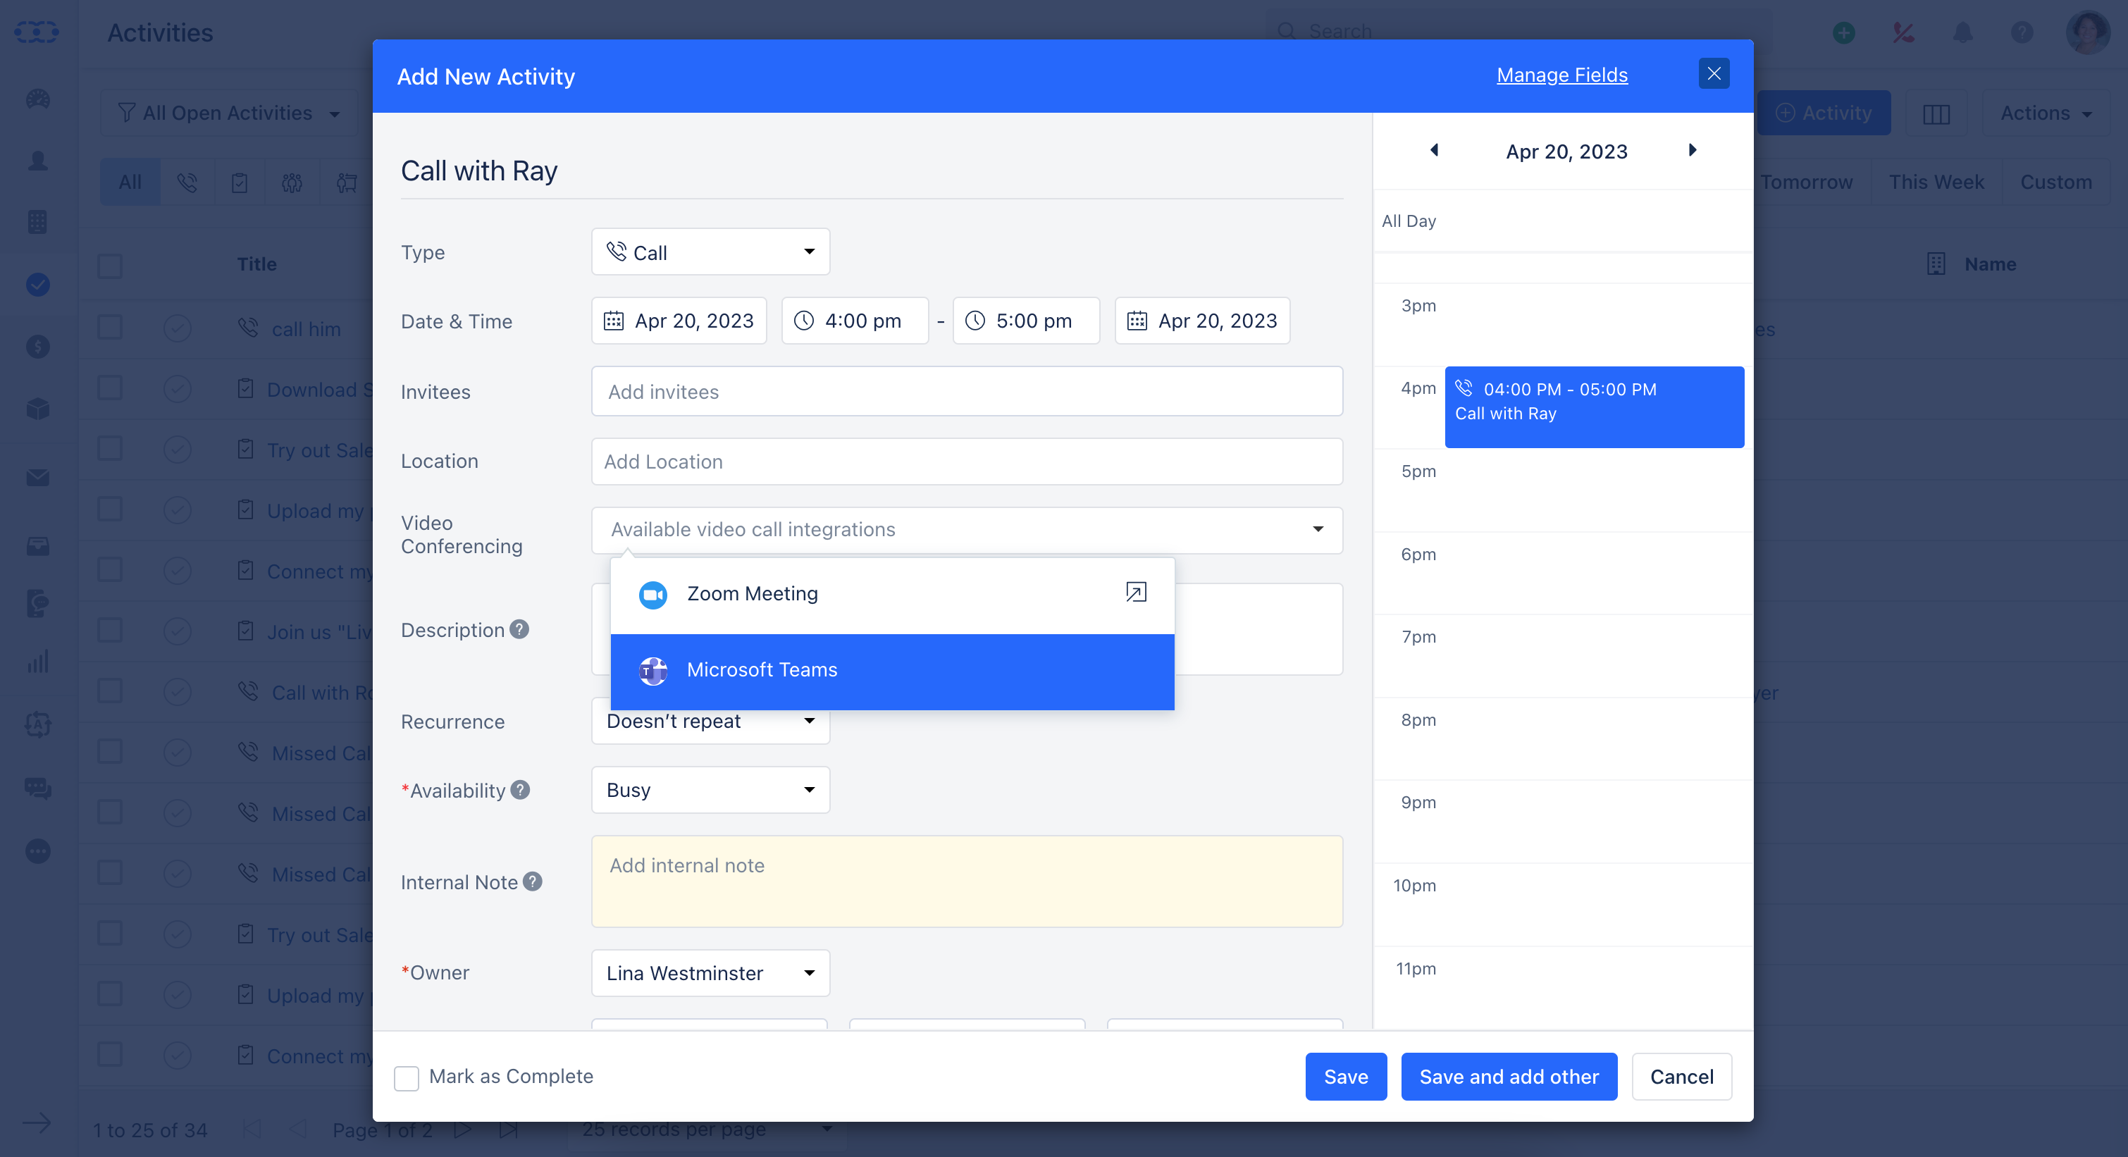Image resolution: width=2128 pixels, height=1157 pixels.
Task: Click the add Activity button
Action: click(1823, 113)
